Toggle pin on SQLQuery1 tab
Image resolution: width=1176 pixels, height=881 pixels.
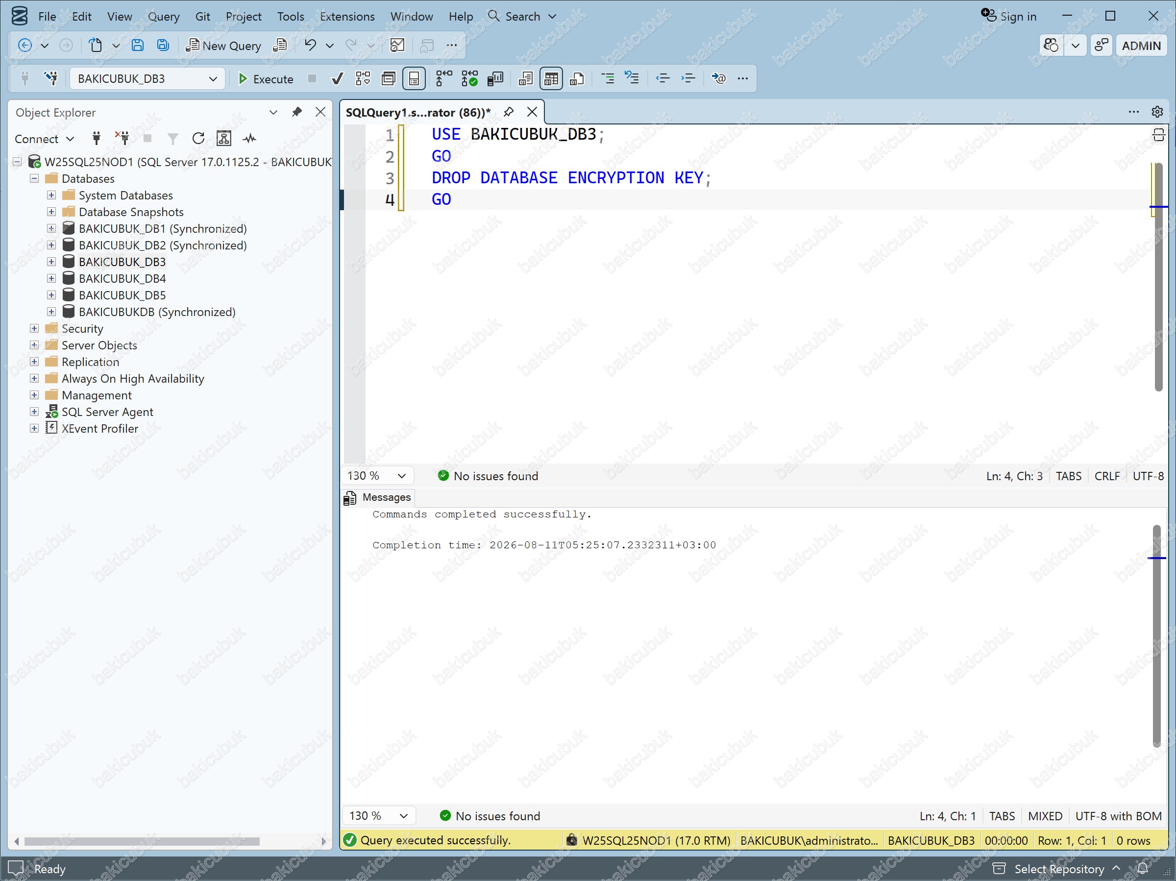coord(508,112)
